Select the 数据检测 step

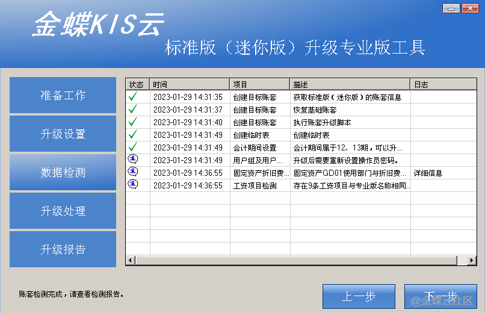coord(63,172)
